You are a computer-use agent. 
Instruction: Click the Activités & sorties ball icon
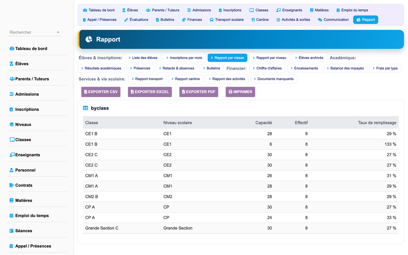click(278, 20)
